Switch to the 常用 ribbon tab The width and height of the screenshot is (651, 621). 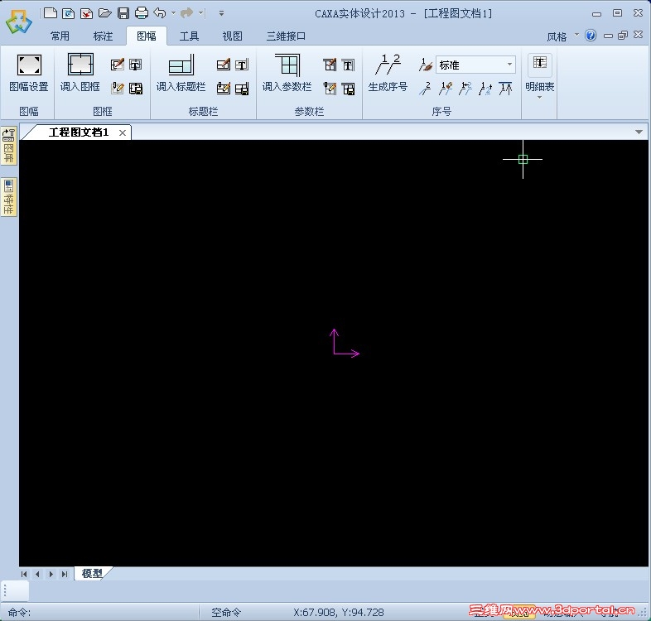tap(60, 36)
